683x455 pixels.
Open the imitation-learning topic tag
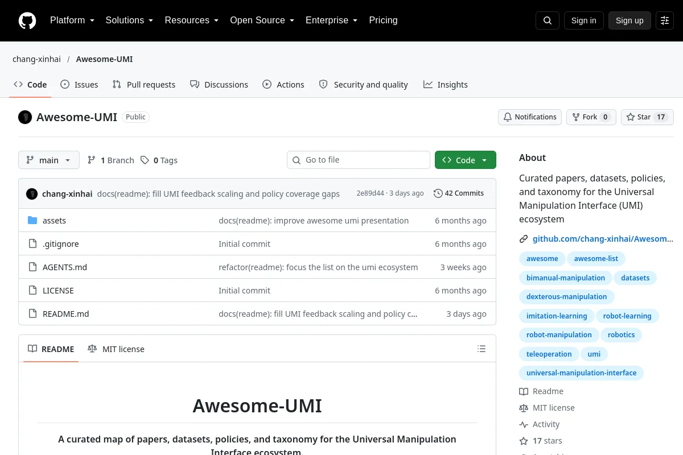point(557,316)
